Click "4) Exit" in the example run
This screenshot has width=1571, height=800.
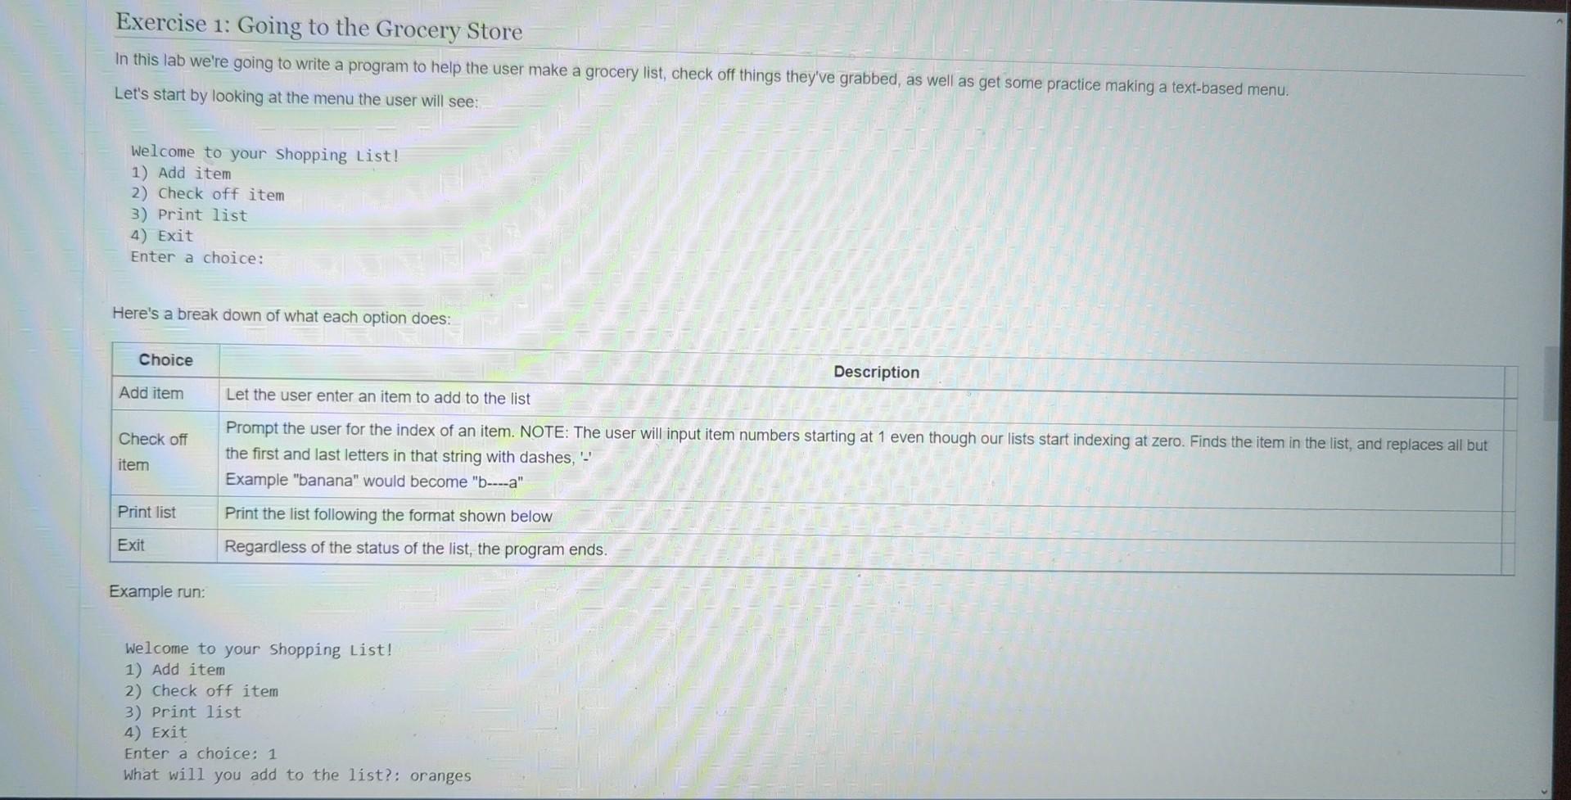pyautogui.click(x=156, y=732)
